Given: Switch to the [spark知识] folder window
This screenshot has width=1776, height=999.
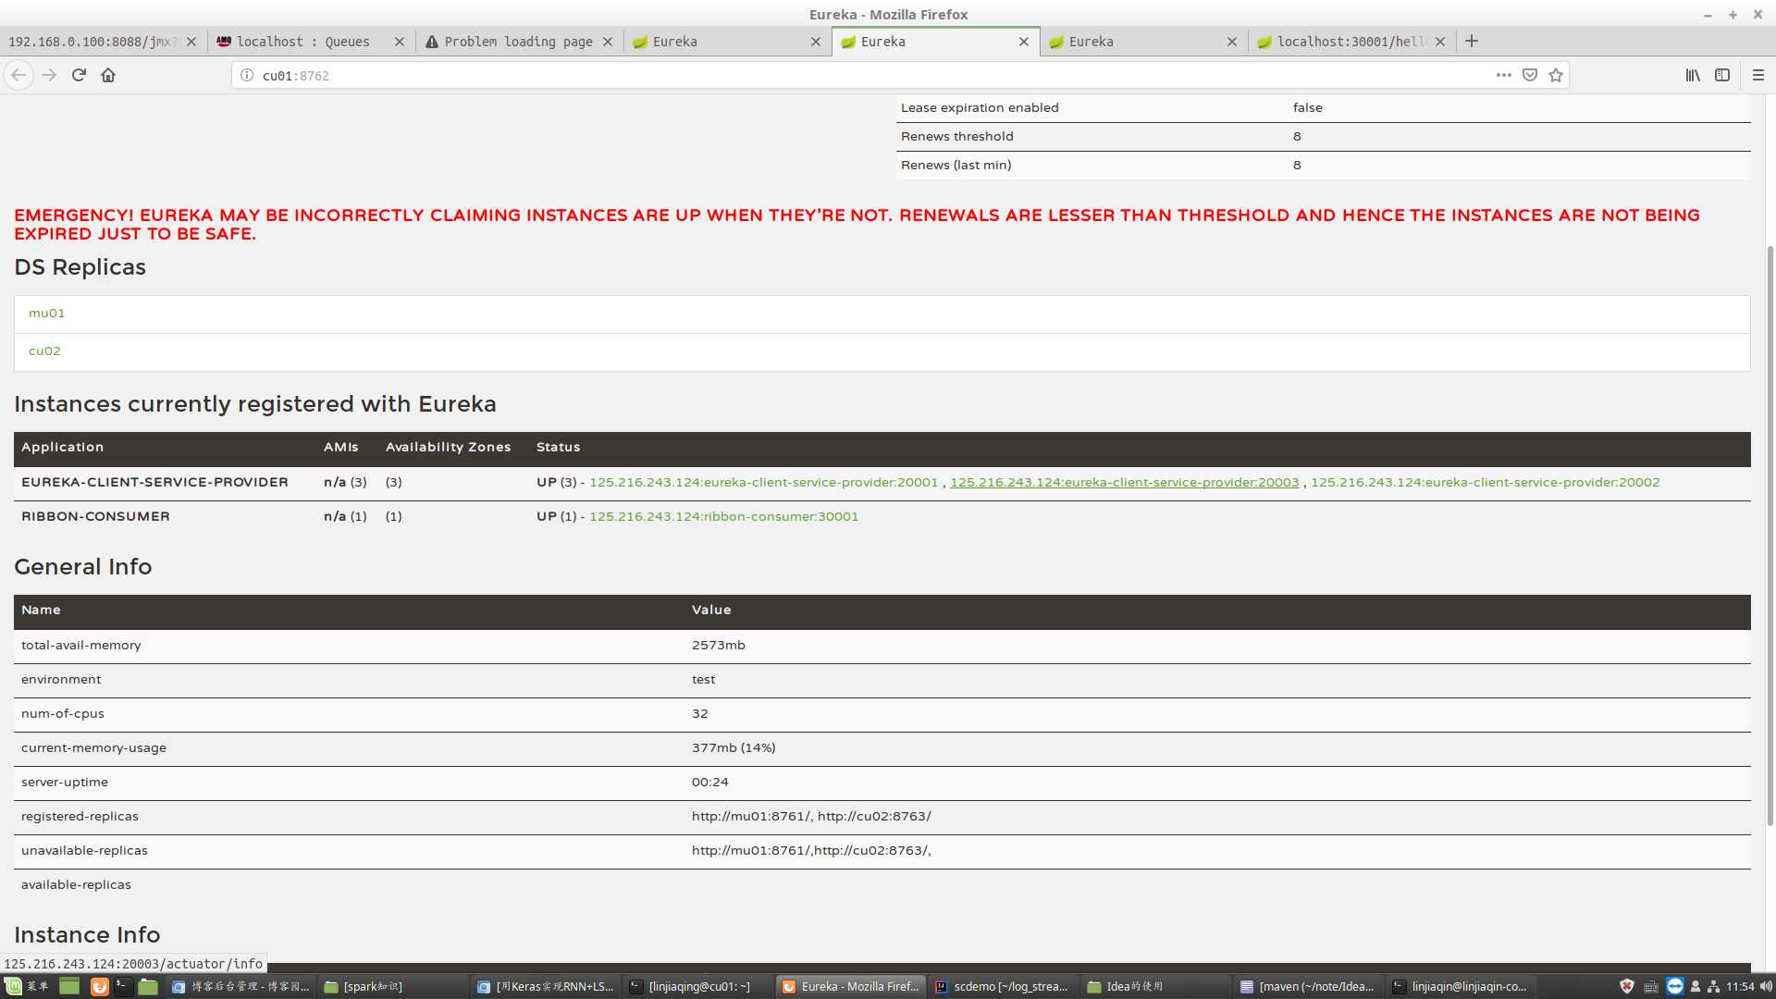Looking at the screenshot, I should (x=393, y=987).
